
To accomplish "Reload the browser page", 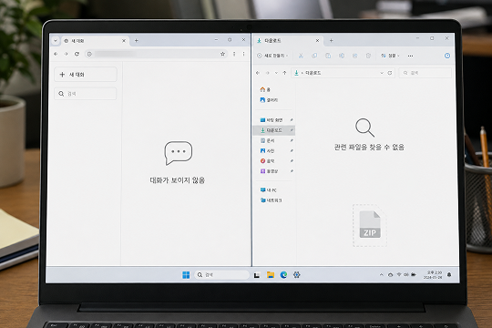I will (77, 54).
